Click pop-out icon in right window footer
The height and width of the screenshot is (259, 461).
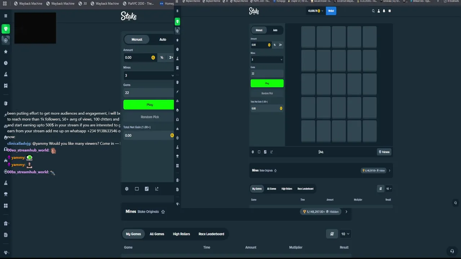pyautogui.click(x=272, y=152)
